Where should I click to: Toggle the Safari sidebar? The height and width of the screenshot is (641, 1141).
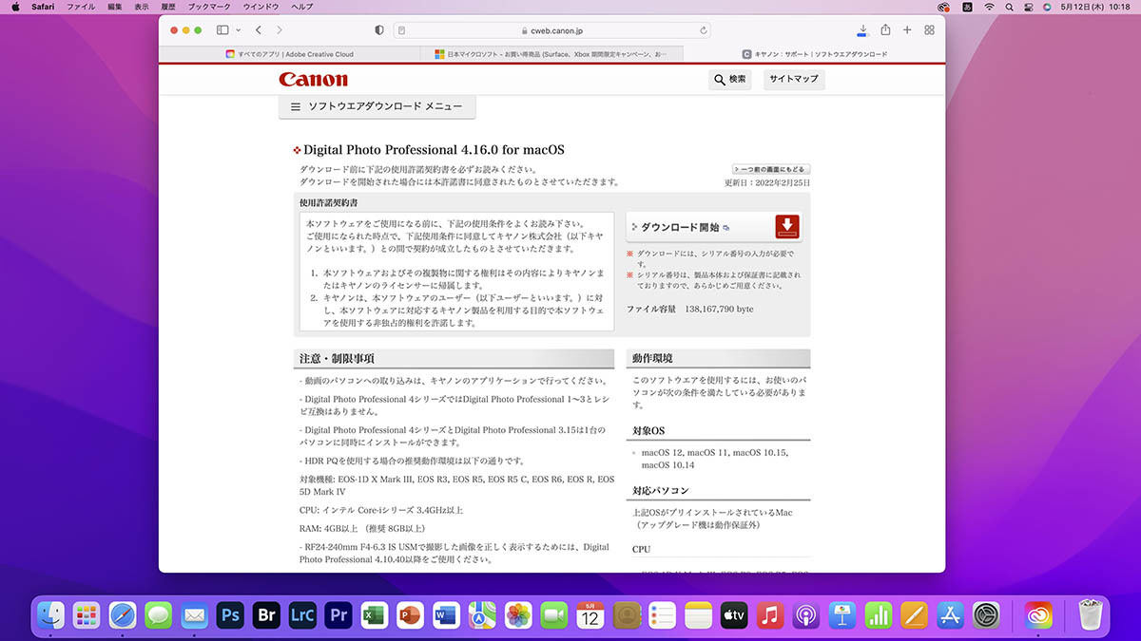(x=222, y=30)
